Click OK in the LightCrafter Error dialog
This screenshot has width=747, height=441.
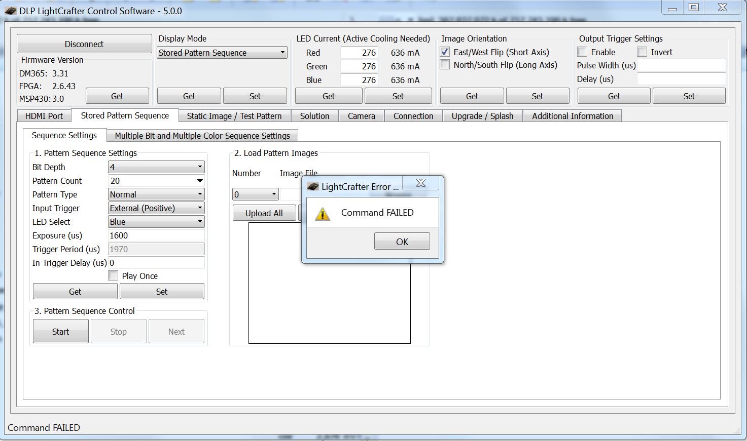pos(402,242)
